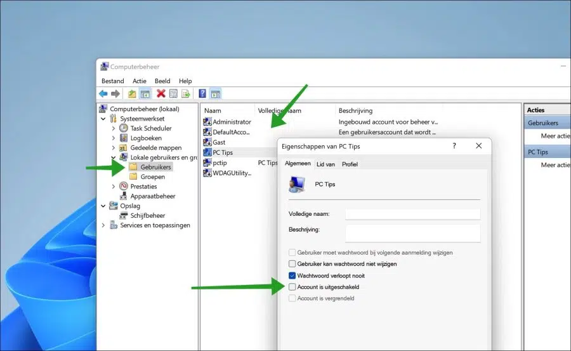The image size is (571, 351).
Task: Uncheck 'Wachtwoord verloopt nooit' checkbox
Action: 292,275
